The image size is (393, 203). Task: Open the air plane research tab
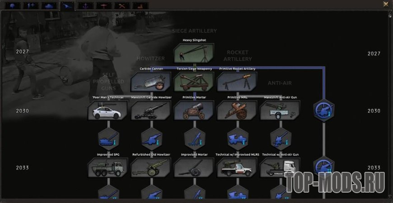[103, 6]
